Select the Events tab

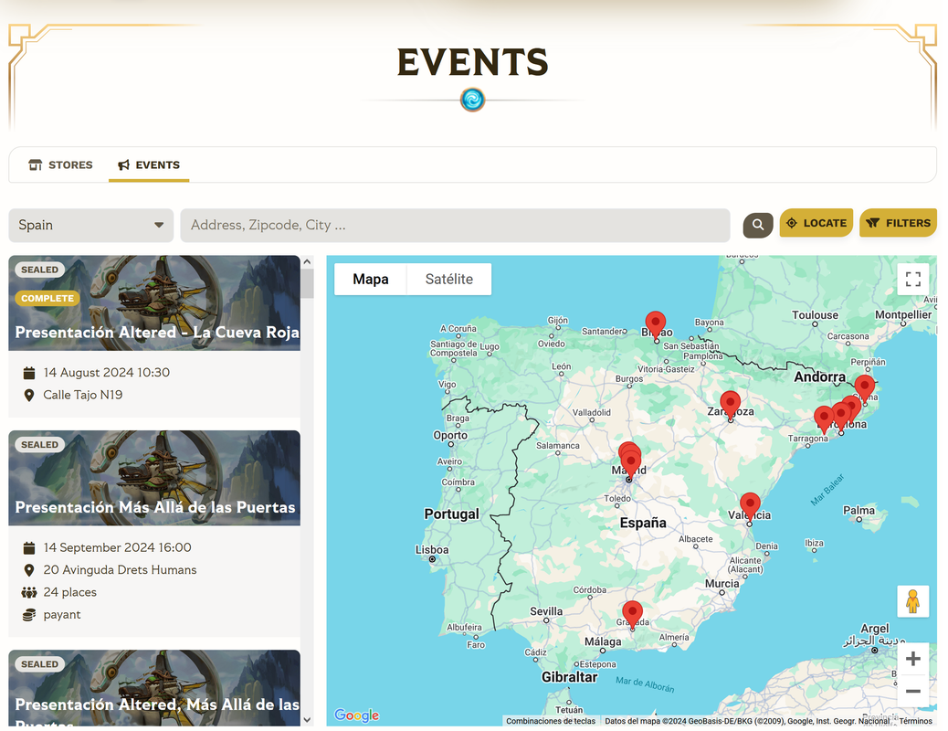click(149, 164)
